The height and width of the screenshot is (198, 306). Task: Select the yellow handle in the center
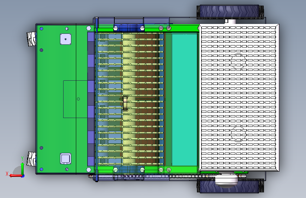coord(125,104)
